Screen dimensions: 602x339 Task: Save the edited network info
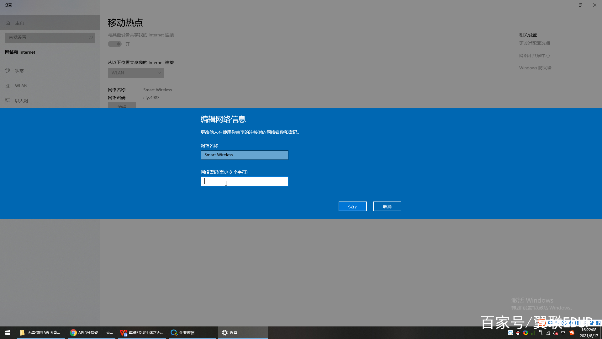click(x=352, y=207)
